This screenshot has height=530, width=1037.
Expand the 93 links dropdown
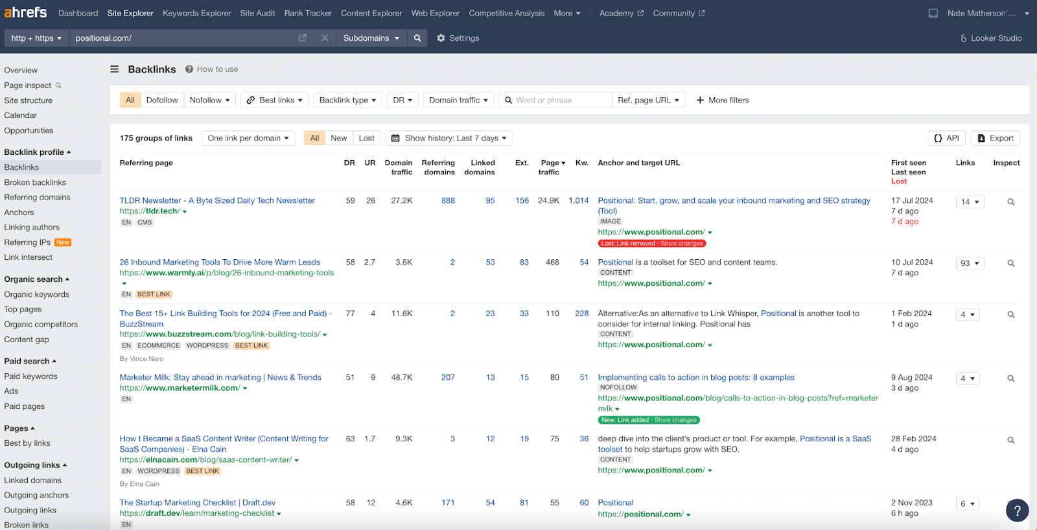coord(970,264)
